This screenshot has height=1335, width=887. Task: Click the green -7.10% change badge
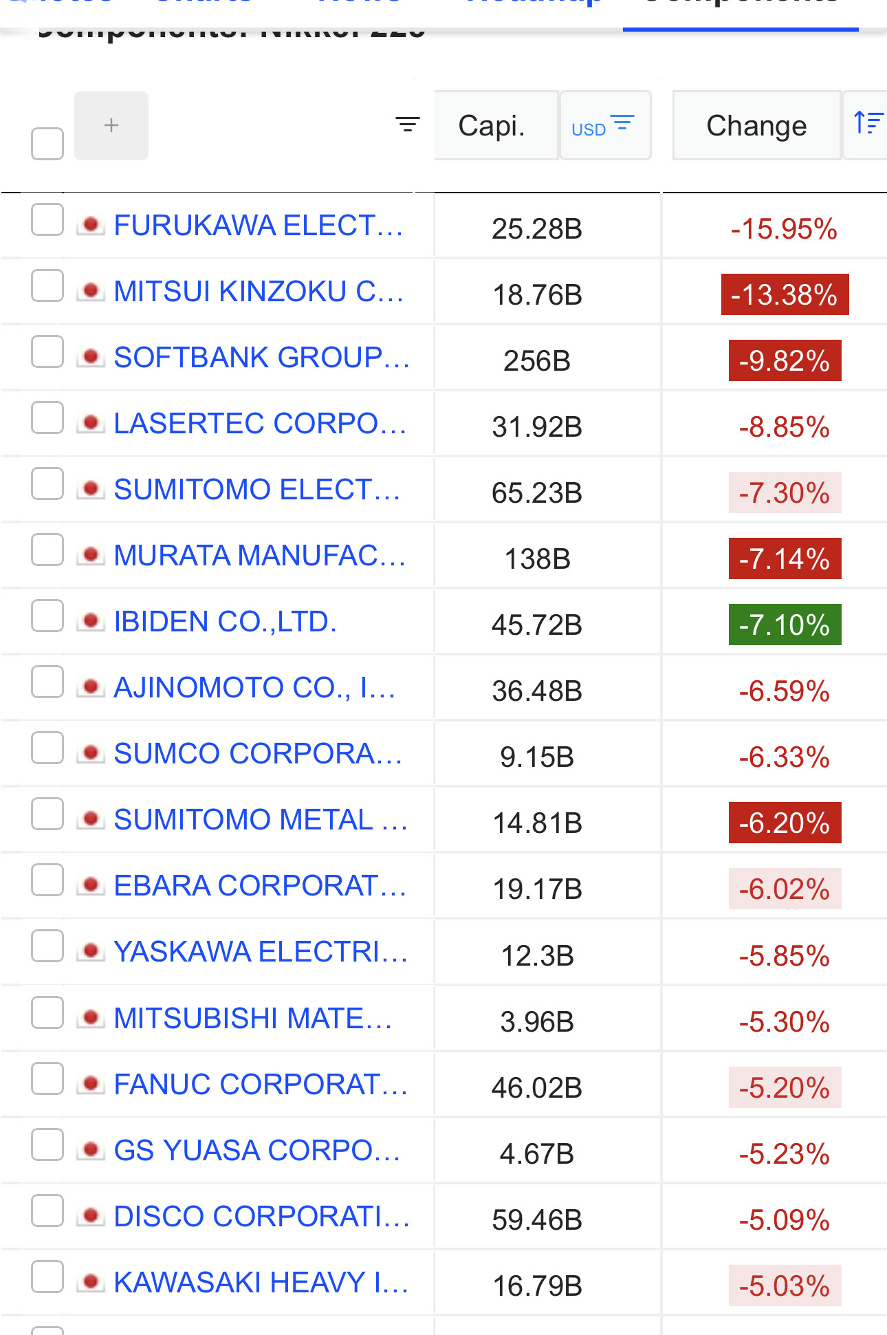coord(785,625)
